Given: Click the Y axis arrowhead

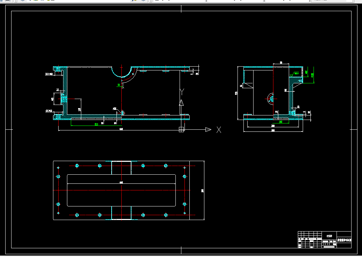Looking at the screenshot, I should click(181, 103).
